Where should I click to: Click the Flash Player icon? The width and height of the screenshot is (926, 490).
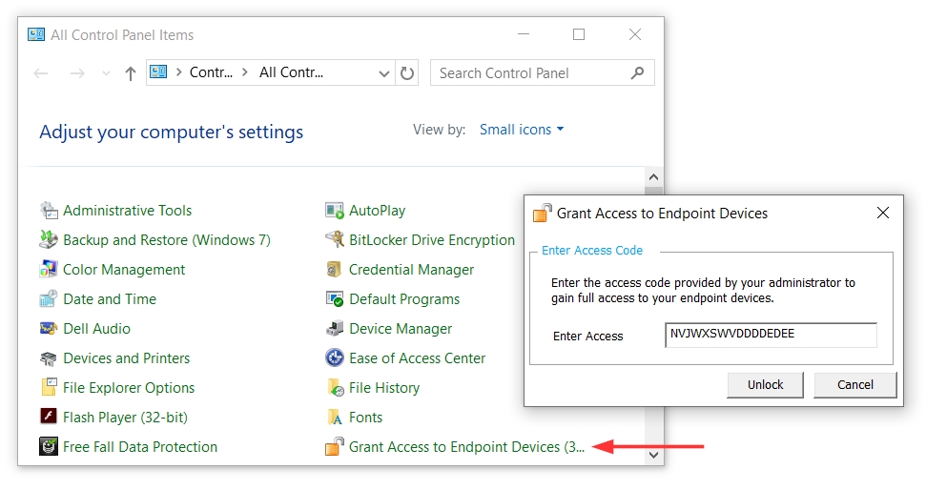click(49, 418)
